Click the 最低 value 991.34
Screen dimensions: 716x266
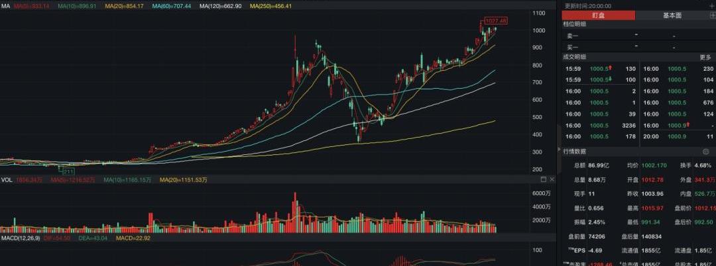tap(651, 223)
